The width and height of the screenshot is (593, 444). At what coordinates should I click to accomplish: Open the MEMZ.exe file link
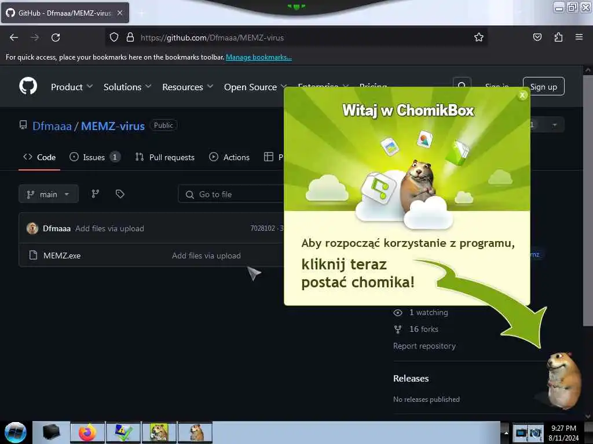(x=62, y=256)
